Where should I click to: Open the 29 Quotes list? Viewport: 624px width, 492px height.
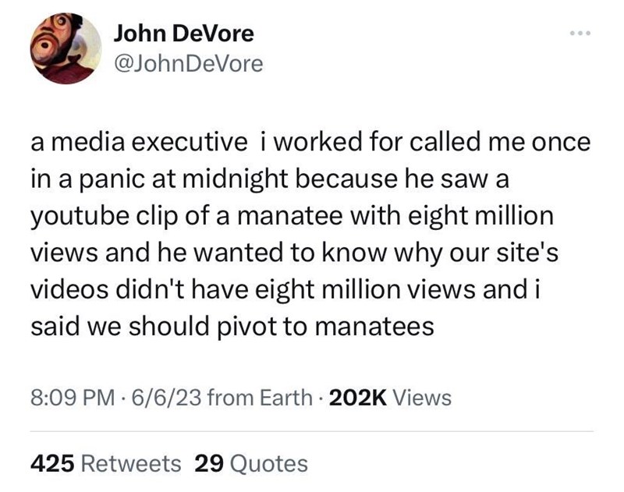pyautogui.click(x=250, y=463)
